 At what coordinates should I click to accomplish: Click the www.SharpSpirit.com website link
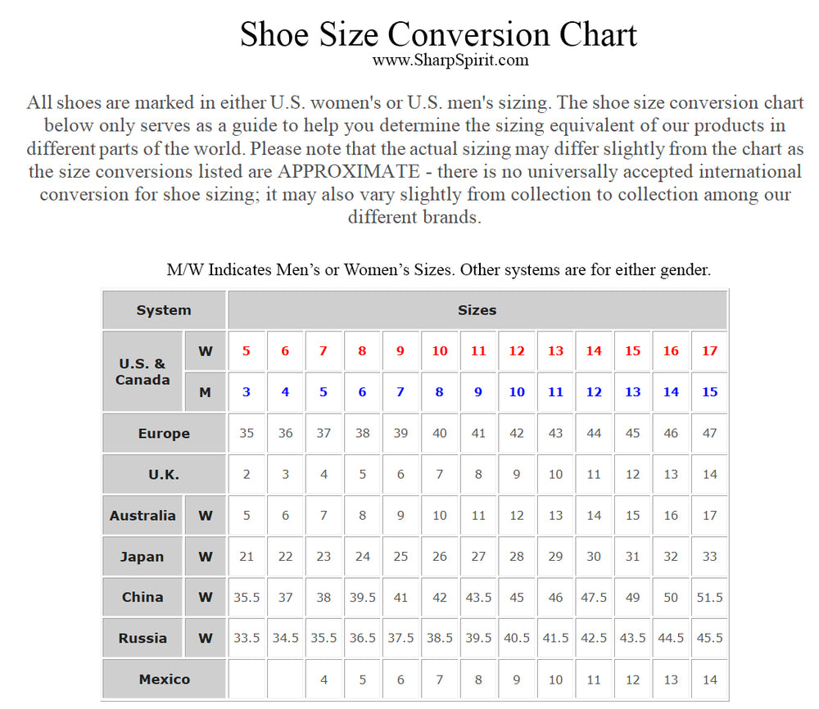450,60
